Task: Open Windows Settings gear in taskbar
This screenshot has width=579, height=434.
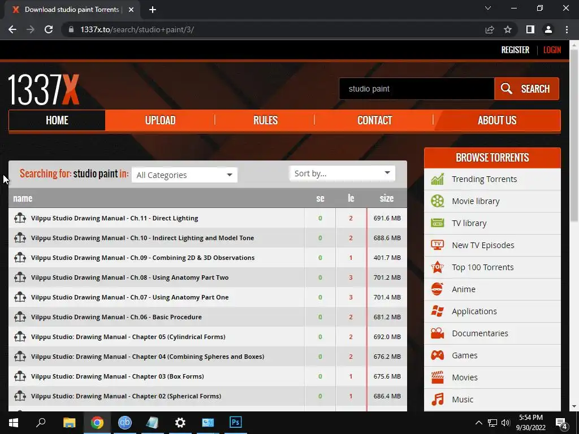Action: (180, 423)
